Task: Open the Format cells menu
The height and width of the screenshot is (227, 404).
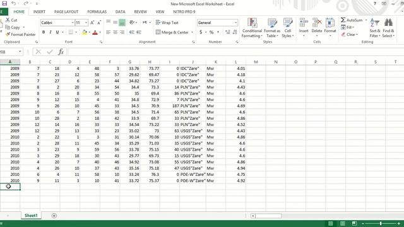Action: pyautogui.click(x=330, y=27)
